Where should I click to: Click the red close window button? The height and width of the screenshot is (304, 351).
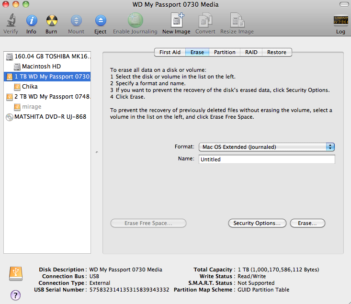pos(6,4)
